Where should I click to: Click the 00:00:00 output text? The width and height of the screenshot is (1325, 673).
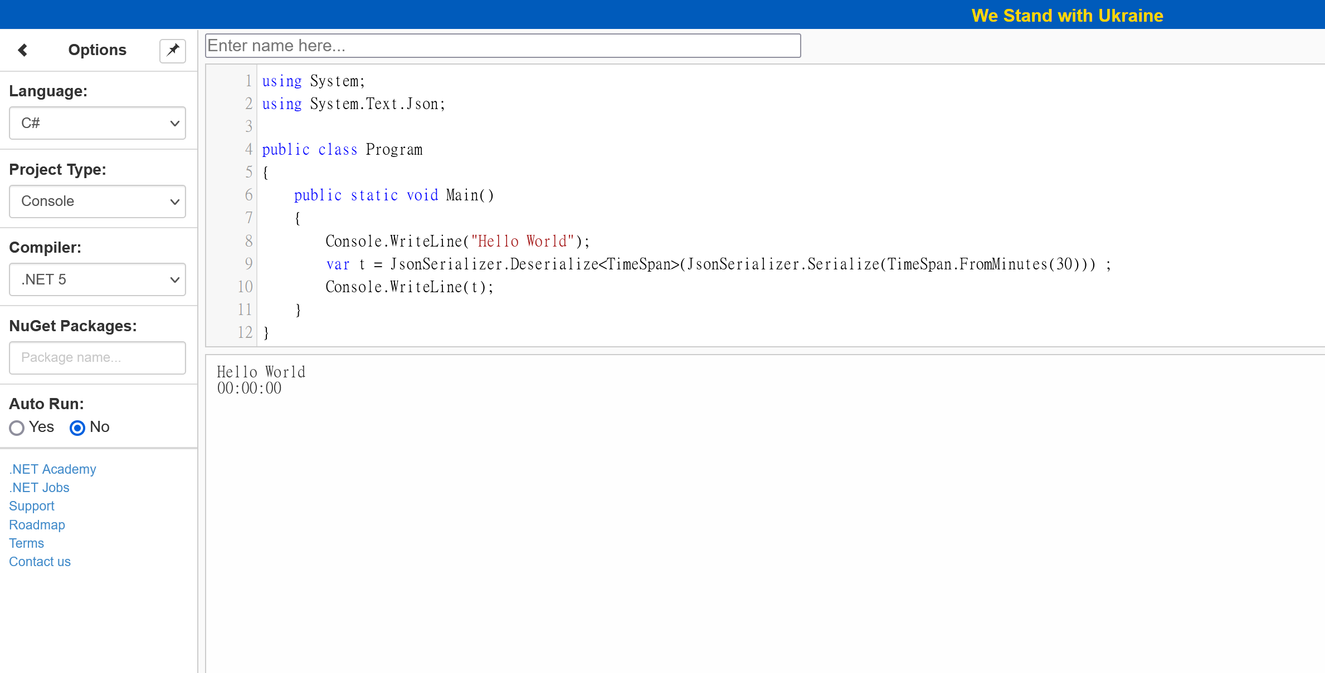point(249,389)
